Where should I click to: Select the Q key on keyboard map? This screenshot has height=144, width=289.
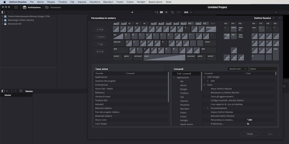click(128, 36)
